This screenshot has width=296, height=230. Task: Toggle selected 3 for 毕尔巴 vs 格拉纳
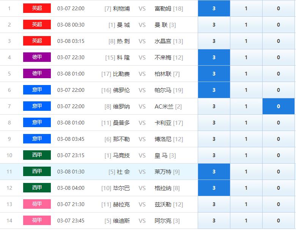tap(214, 188)
